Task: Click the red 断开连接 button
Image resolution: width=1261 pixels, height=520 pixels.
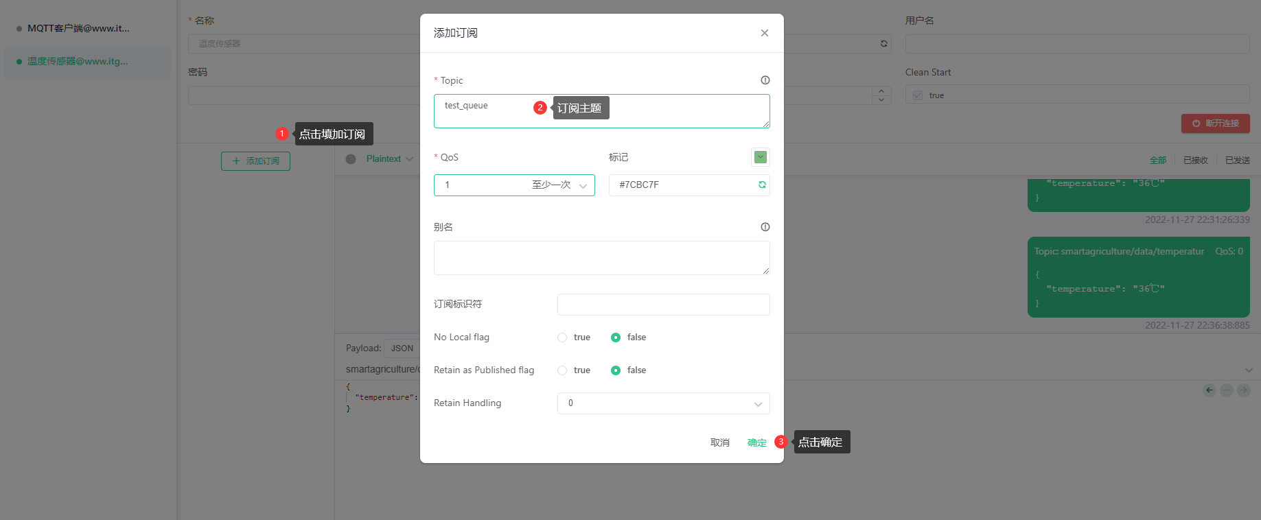Action: 1216,123
